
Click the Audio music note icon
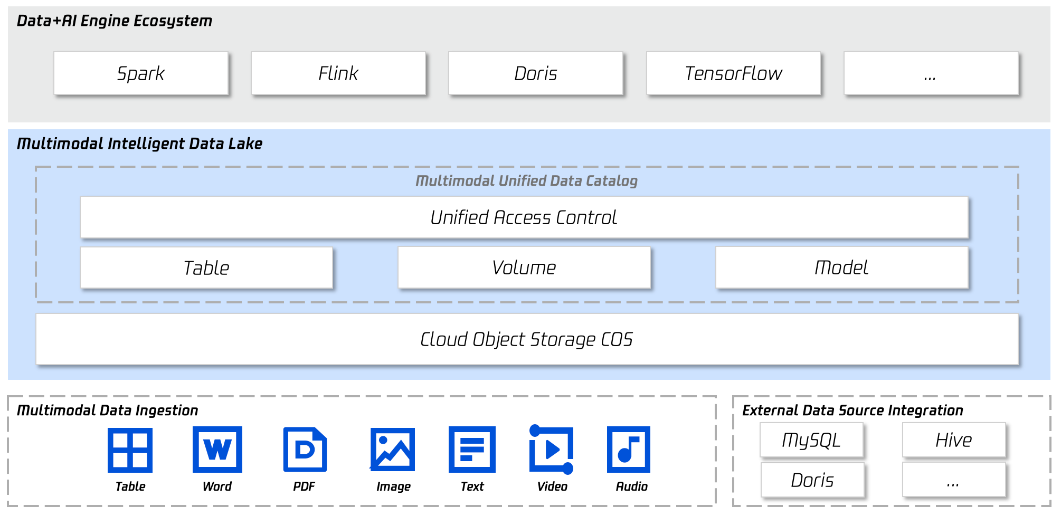click(x=629, y=450)
